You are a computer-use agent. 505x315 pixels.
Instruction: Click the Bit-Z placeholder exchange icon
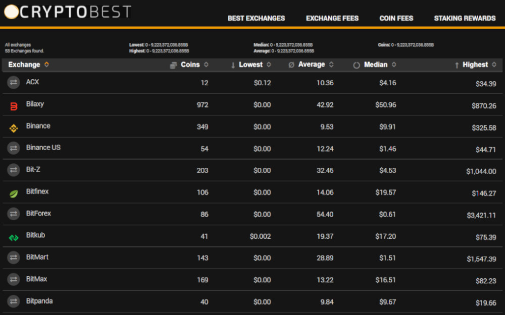click(x=14, y=170)
